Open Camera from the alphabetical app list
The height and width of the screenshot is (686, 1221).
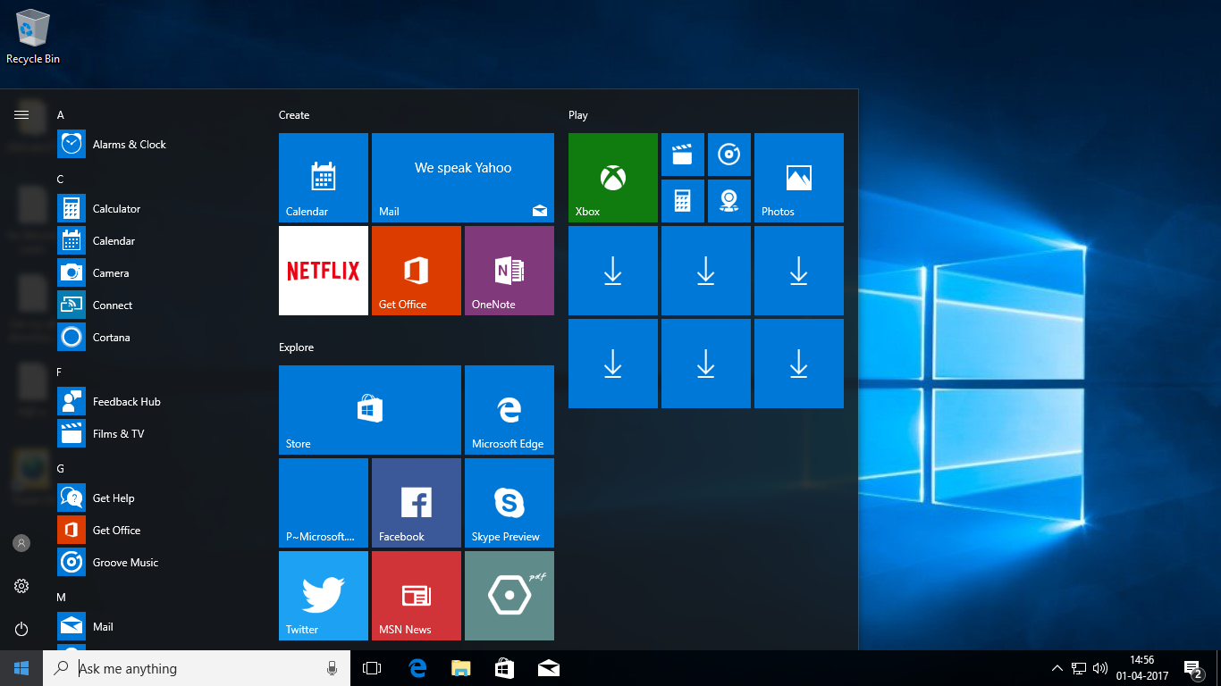point(161,272)
